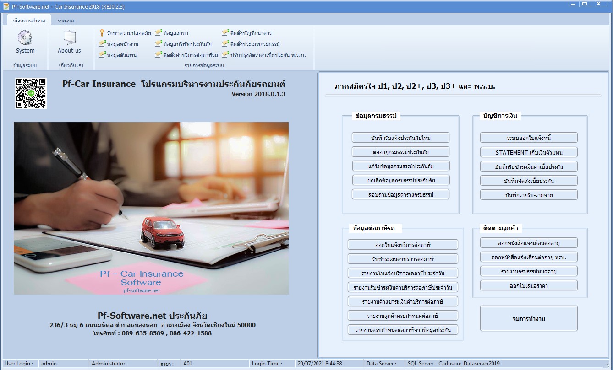Click STATEMENT เก็บเงินตัวแทน button
This screenshot has height=370, width=613.
(x=529, y=152)
